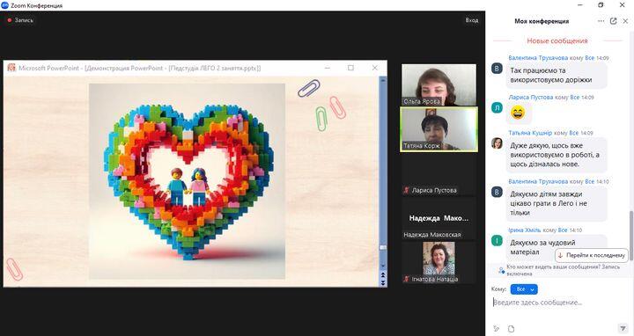
Task: Click the PowerPoint next slide double arrow
Action: tap(383, 283)
